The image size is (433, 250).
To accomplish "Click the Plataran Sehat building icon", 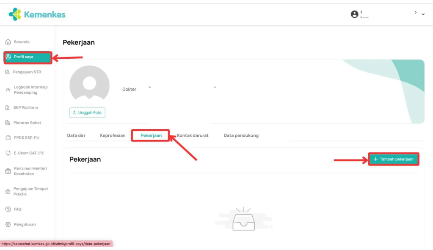I will click(8, 123).
